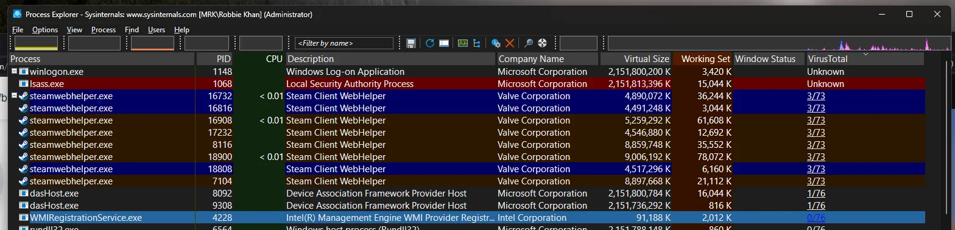Click Steam icon of steamwebhelper.exe PID 16816
This screenshot has width=955, height=230.
point(23,108)
